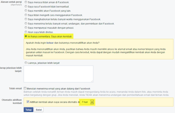Viewport: 175px width, 113px height.
Task: Click the text area resize grip
Action: click(x=92, y=81)
